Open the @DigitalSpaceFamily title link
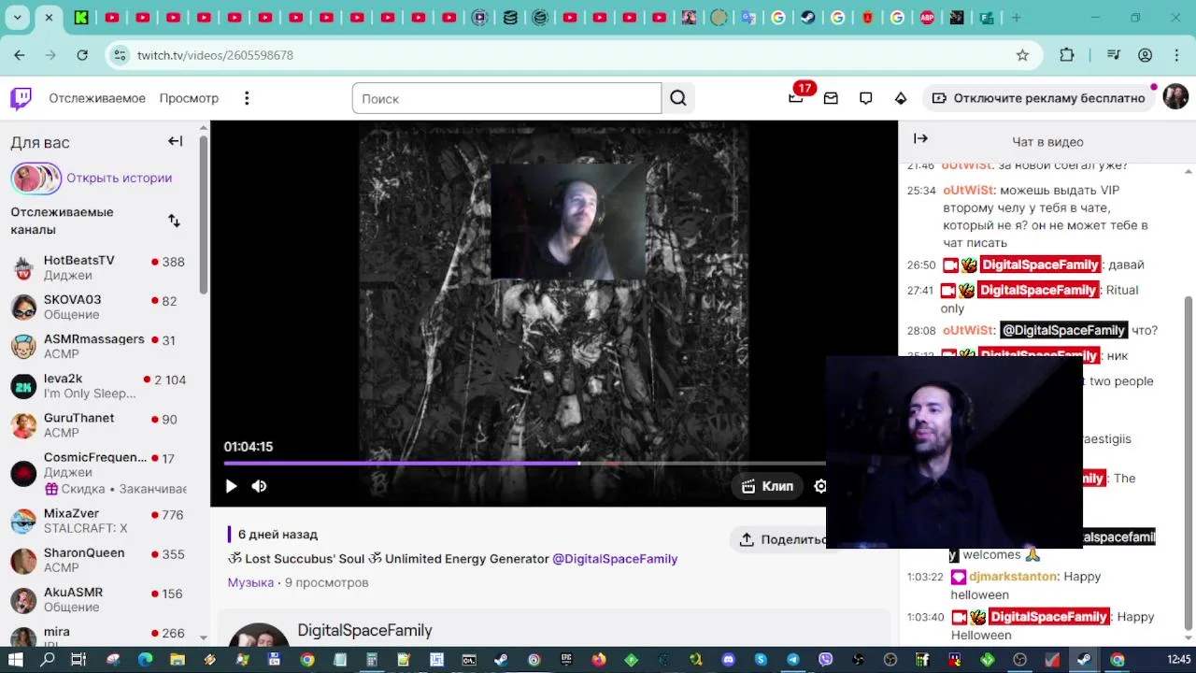This screenshot has height=673, width=1196. click(x=615, y=559)
